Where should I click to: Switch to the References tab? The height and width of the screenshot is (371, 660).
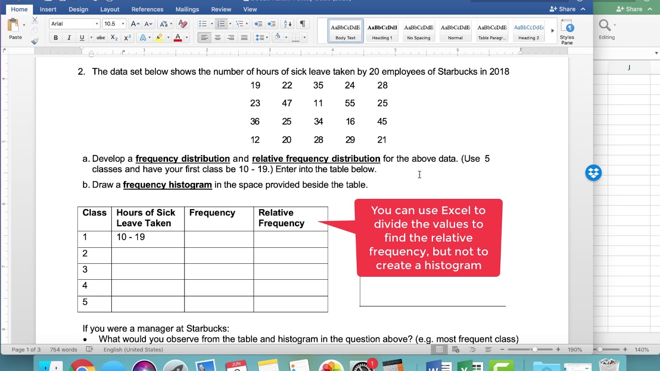click(x=147, y=9)
